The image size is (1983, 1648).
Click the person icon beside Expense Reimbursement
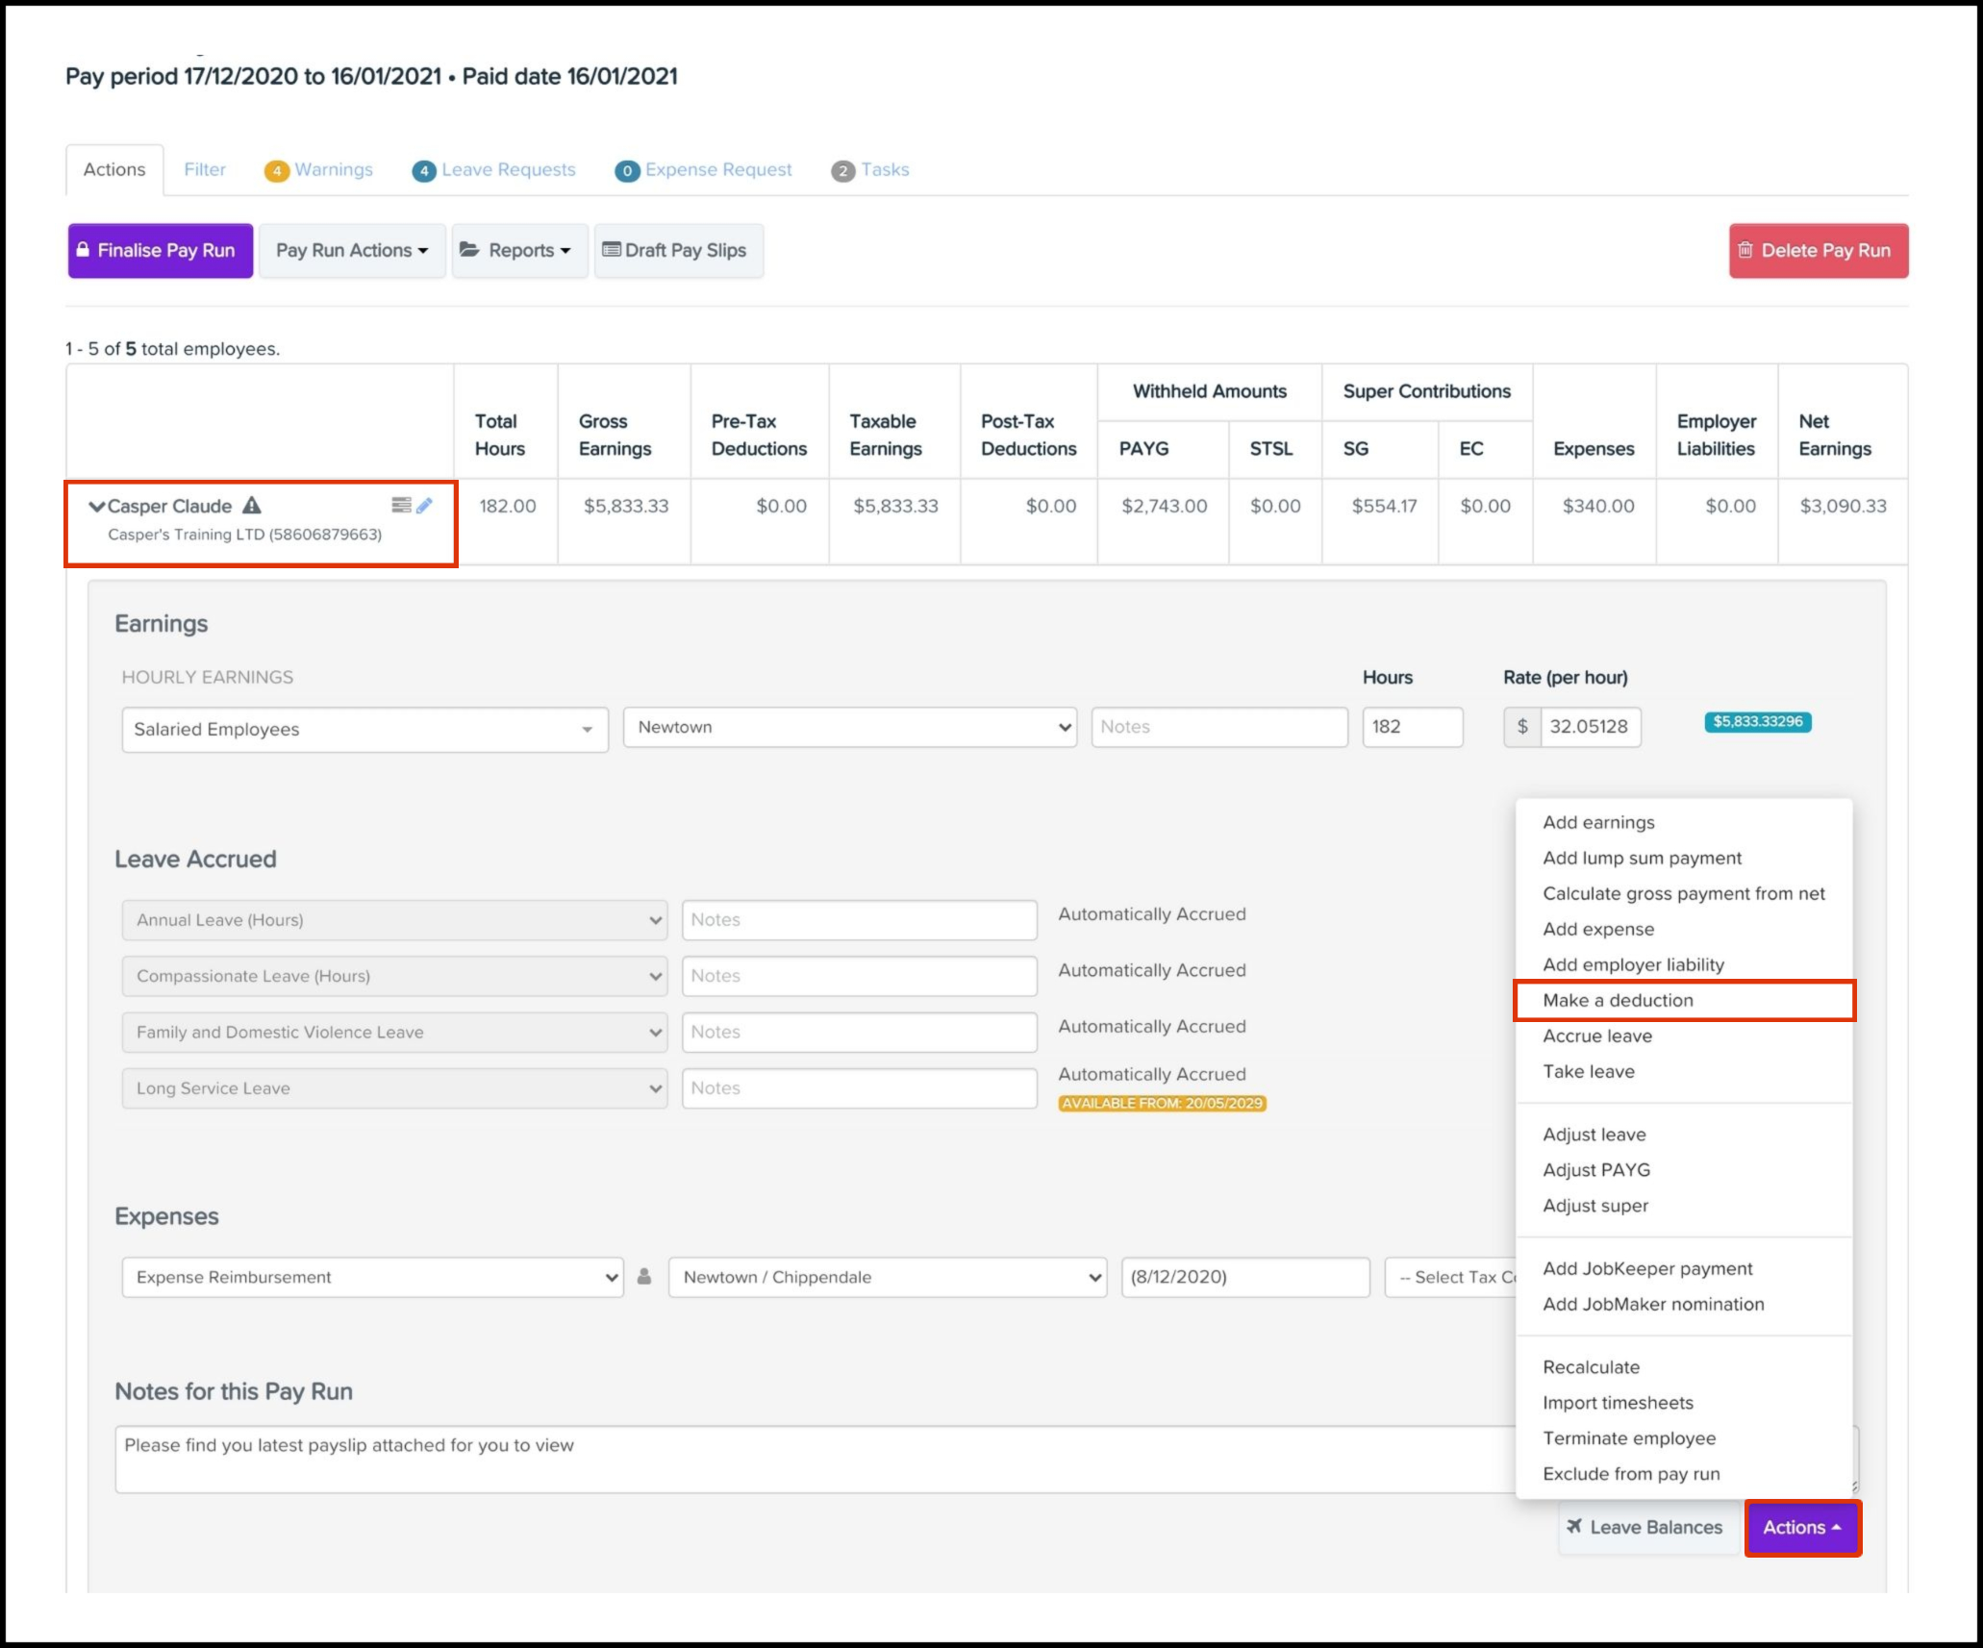(x=644, y=1277)
